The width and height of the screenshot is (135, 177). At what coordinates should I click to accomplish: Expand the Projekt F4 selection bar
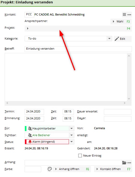(78, 28)
